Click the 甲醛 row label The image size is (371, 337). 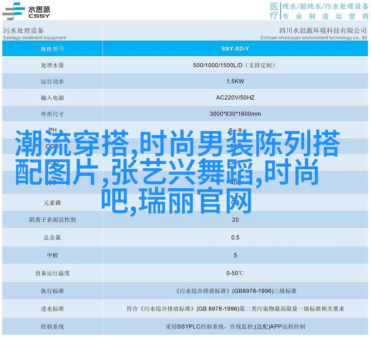pyautogui.click(x=52, y=255)
